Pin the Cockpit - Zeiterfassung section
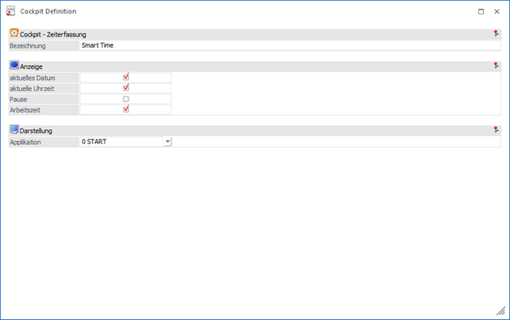 tap(496, 34)
